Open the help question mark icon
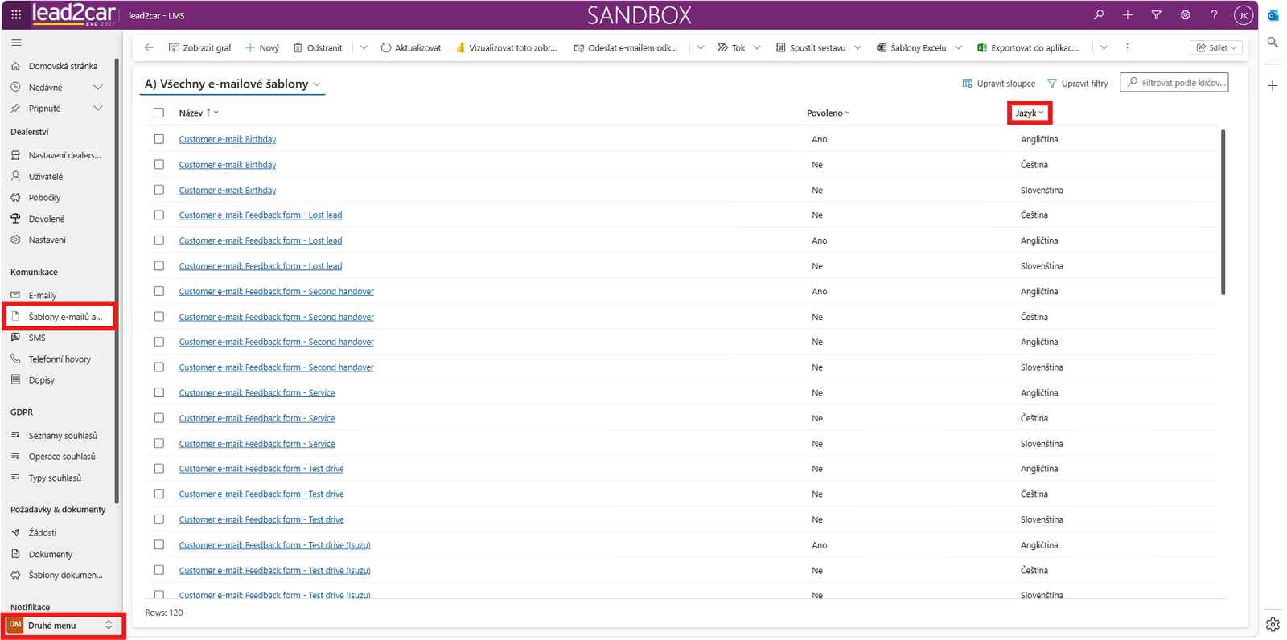The image size is (1287, 640). [x=1214, y=14]
